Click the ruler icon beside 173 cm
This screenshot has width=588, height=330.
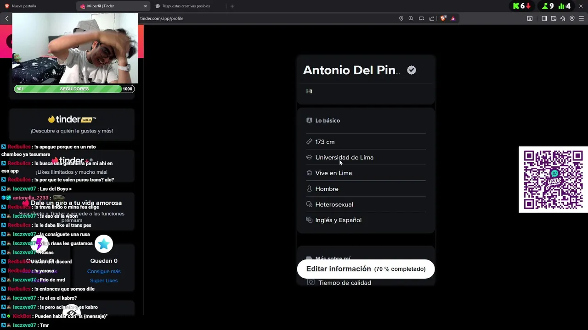[309, 142]
